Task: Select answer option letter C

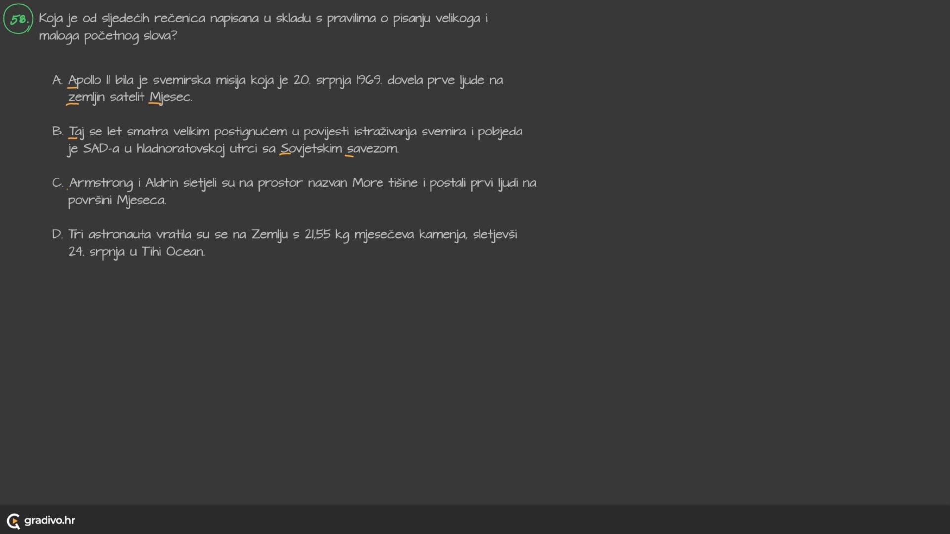Action: 57,183
